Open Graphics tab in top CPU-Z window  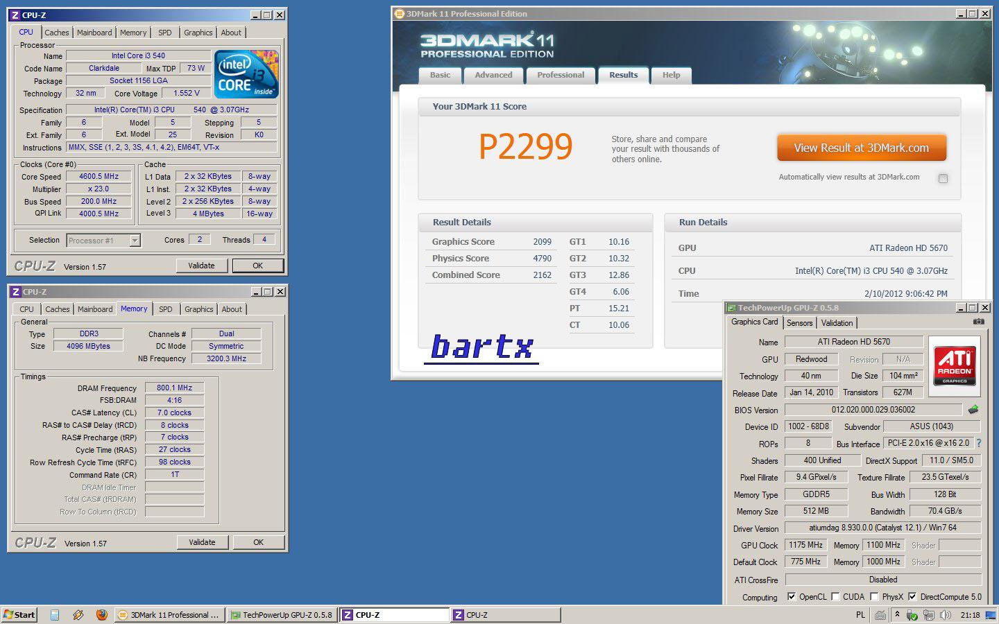198,33
